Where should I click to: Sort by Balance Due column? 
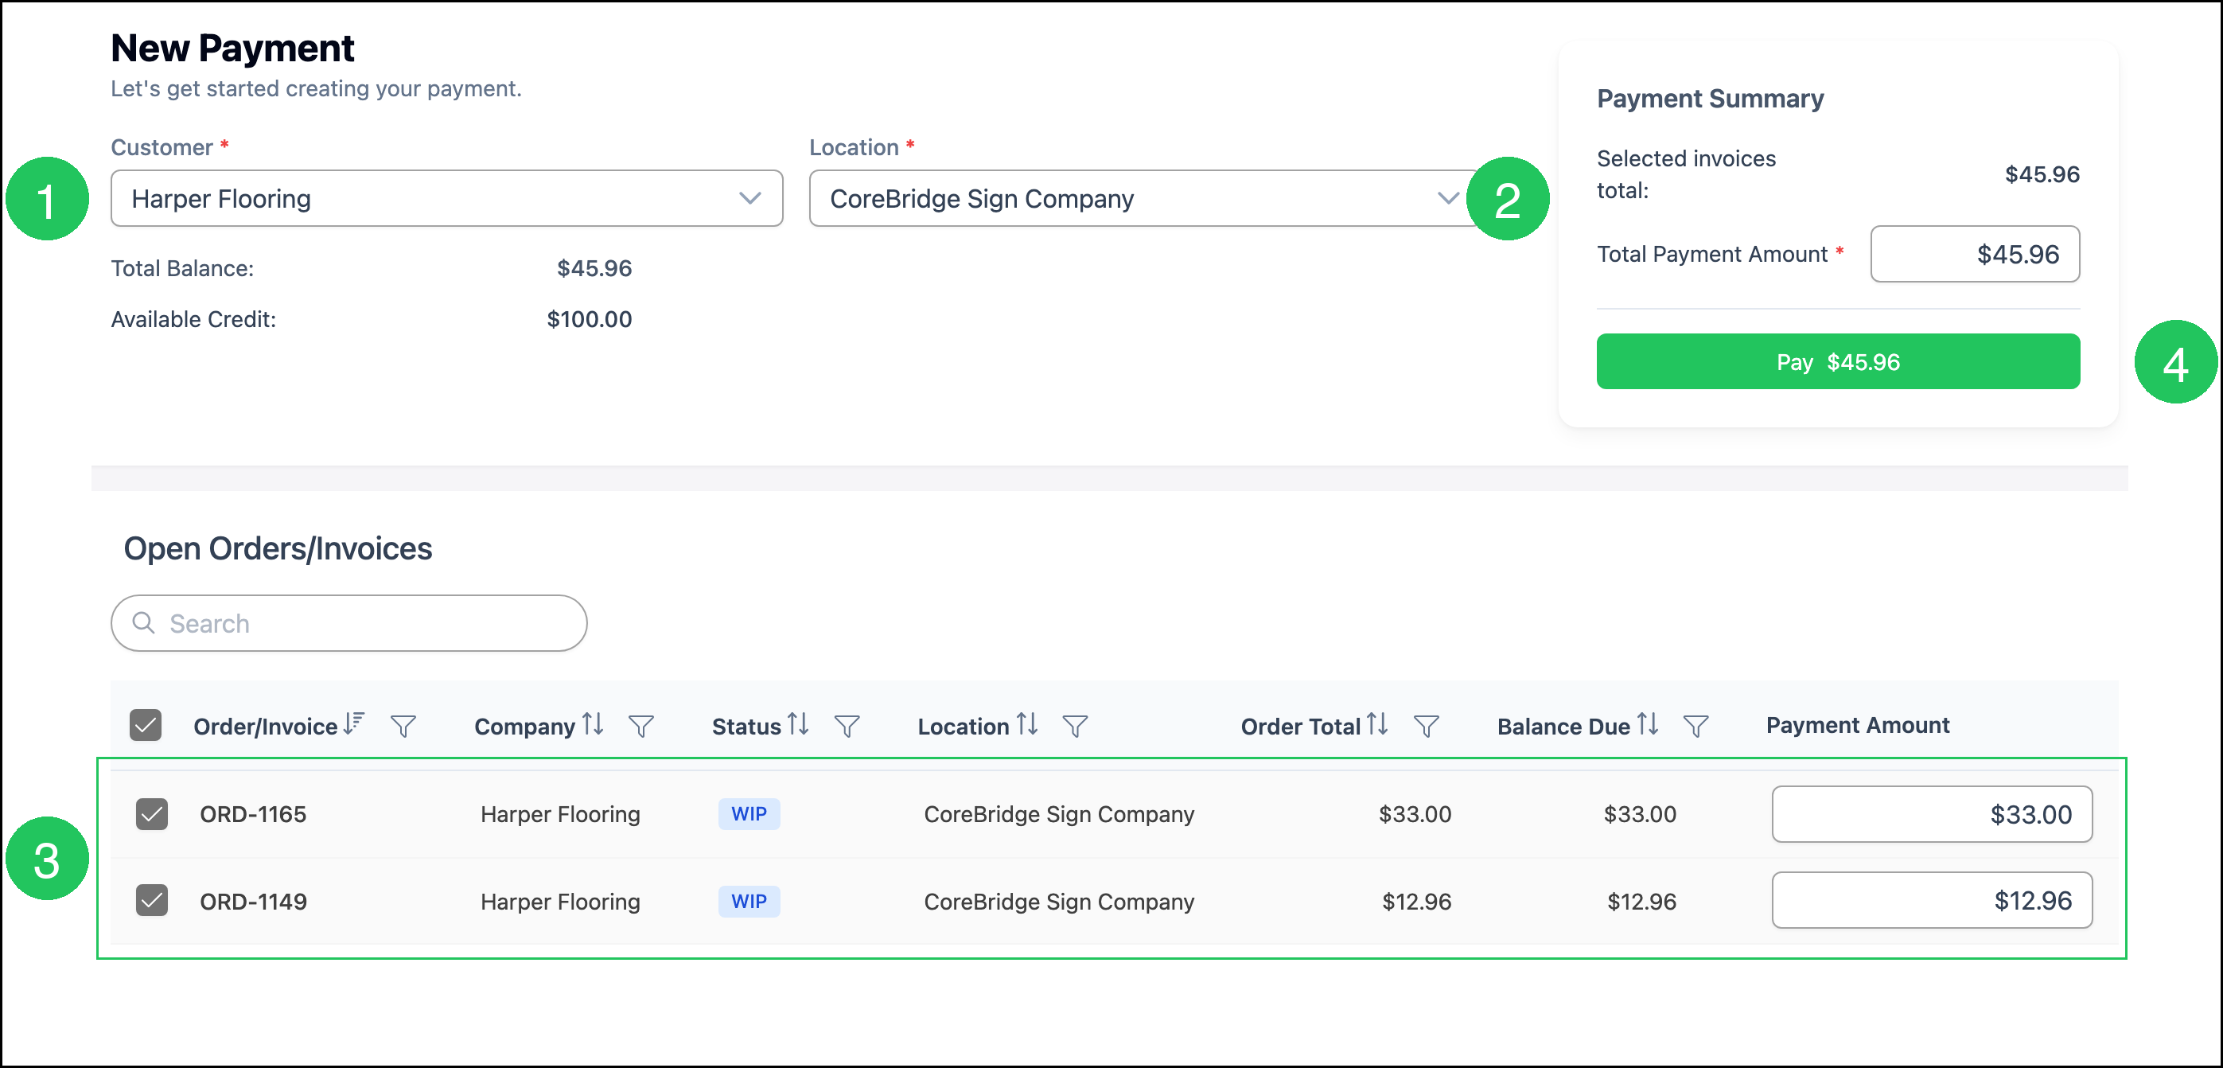(1648, 723)
